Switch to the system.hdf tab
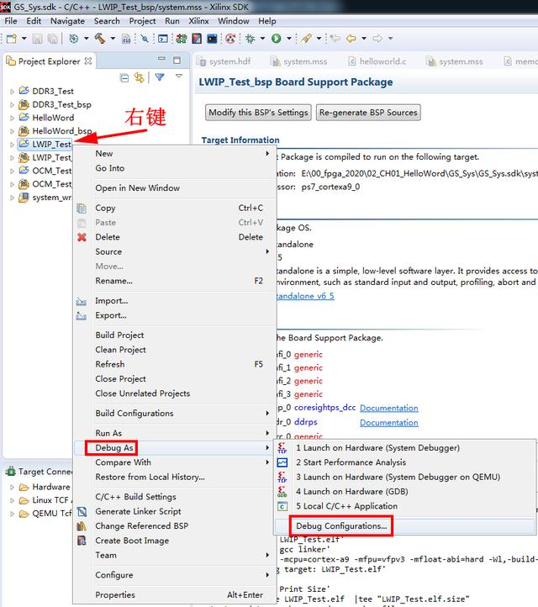The image size is (538, 607). (x=224, y=61)
